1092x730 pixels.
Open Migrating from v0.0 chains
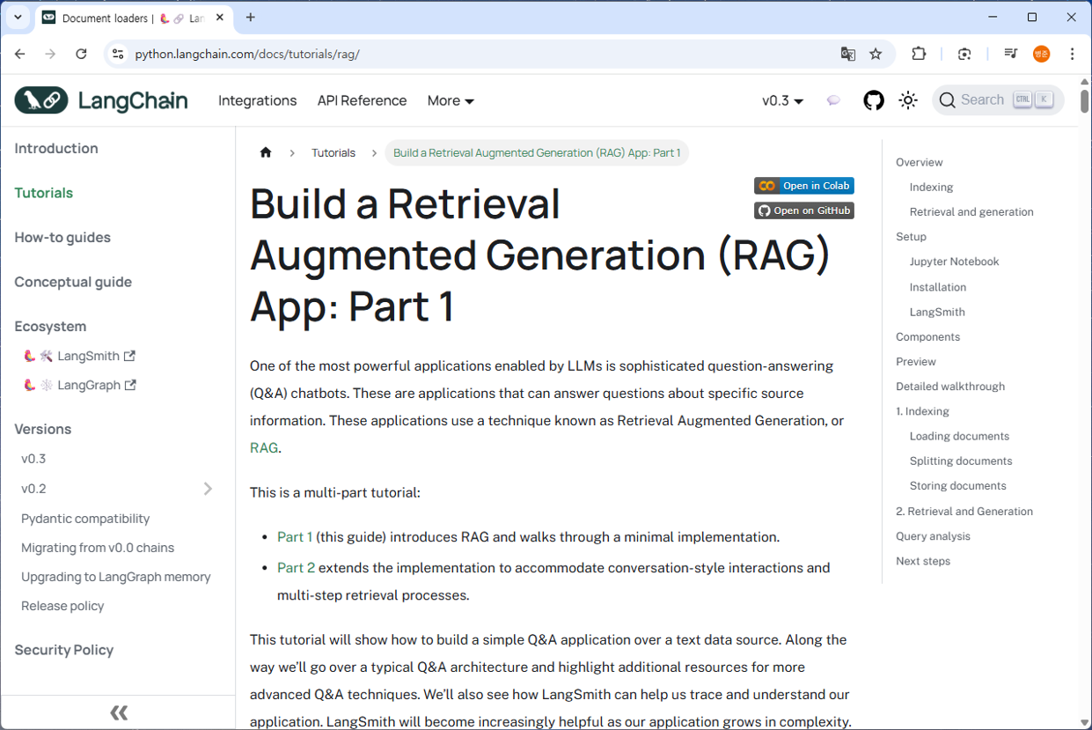98,548
